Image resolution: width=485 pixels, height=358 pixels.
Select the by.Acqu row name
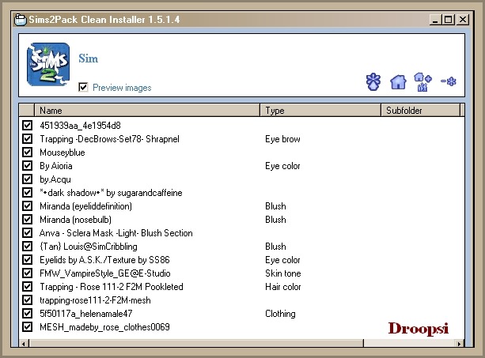click(55, 179)
